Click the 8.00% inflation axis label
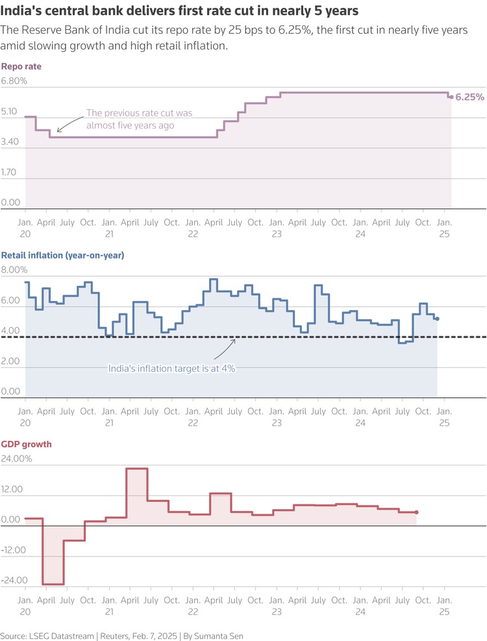 click(14, 269)
